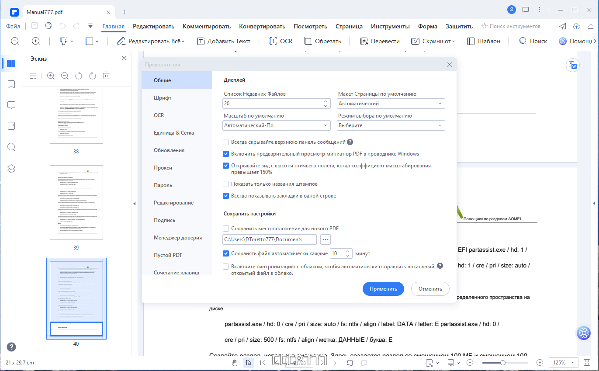Uncheck Всегда показывать закладки в одной строке

[x=226, y=196]
